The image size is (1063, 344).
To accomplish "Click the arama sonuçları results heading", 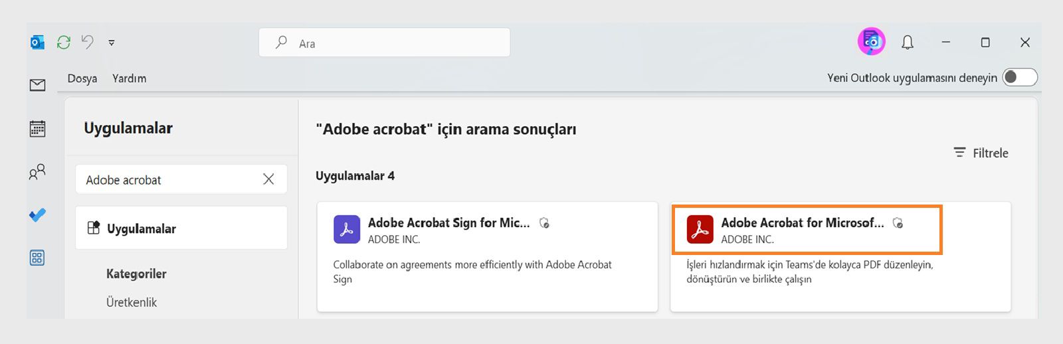I will [x=446, y=129].
